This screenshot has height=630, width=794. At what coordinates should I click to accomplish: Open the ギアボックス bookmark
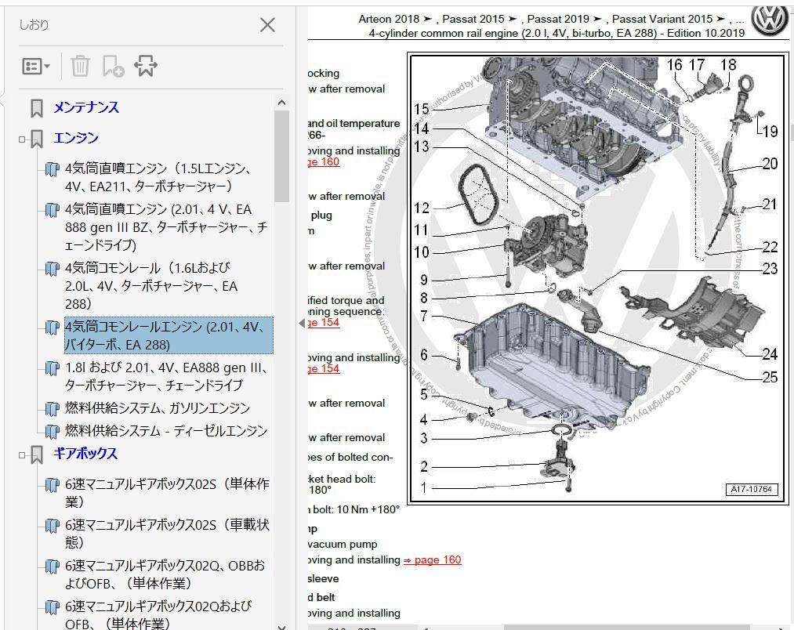(x=85, y=454)
